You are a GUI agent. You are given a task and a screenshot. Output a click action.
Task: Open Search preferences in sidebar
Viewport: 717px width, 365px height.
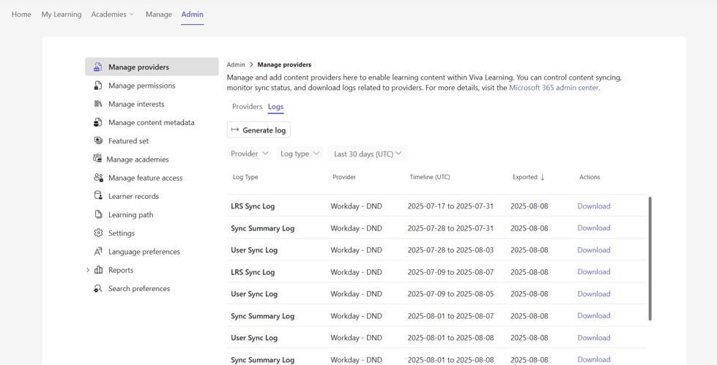click(152, 288)
